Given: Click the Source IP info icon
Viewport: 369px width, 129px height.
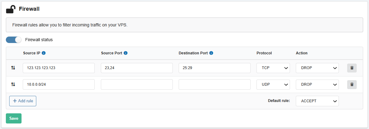Looking at the screenshot, I should click(x=44, y=53).
